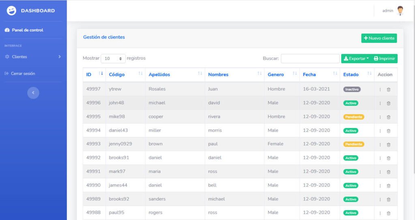Click trash icon for mike98 row
The height and width of the screenshot is (220, 415).
pos(389,117)
